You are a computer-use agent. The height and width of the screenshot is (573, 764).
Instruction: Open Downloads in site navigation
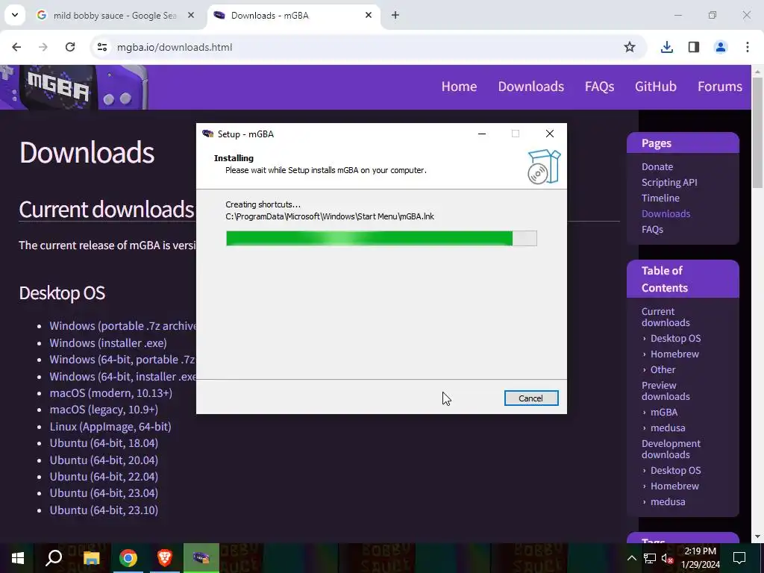pos(530,87)
